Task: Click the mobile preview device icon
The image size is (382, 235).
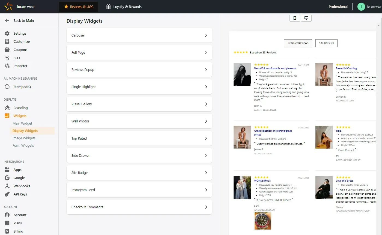Action: [295, 18]
